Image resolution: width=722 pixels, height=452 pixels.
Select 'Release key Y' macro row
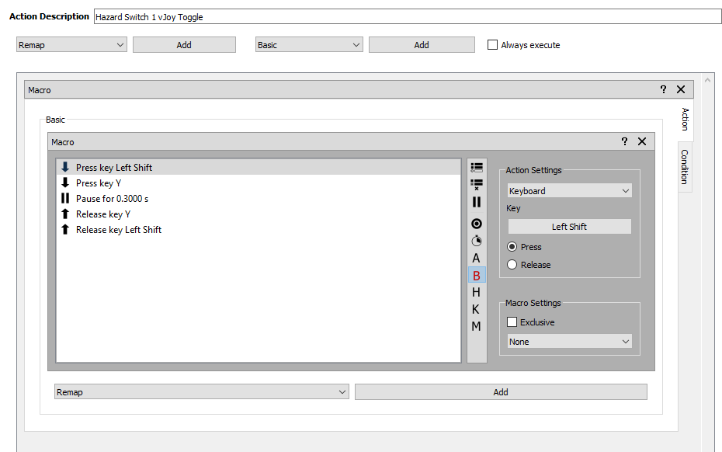pyautogui.click(x=259, y=214)
